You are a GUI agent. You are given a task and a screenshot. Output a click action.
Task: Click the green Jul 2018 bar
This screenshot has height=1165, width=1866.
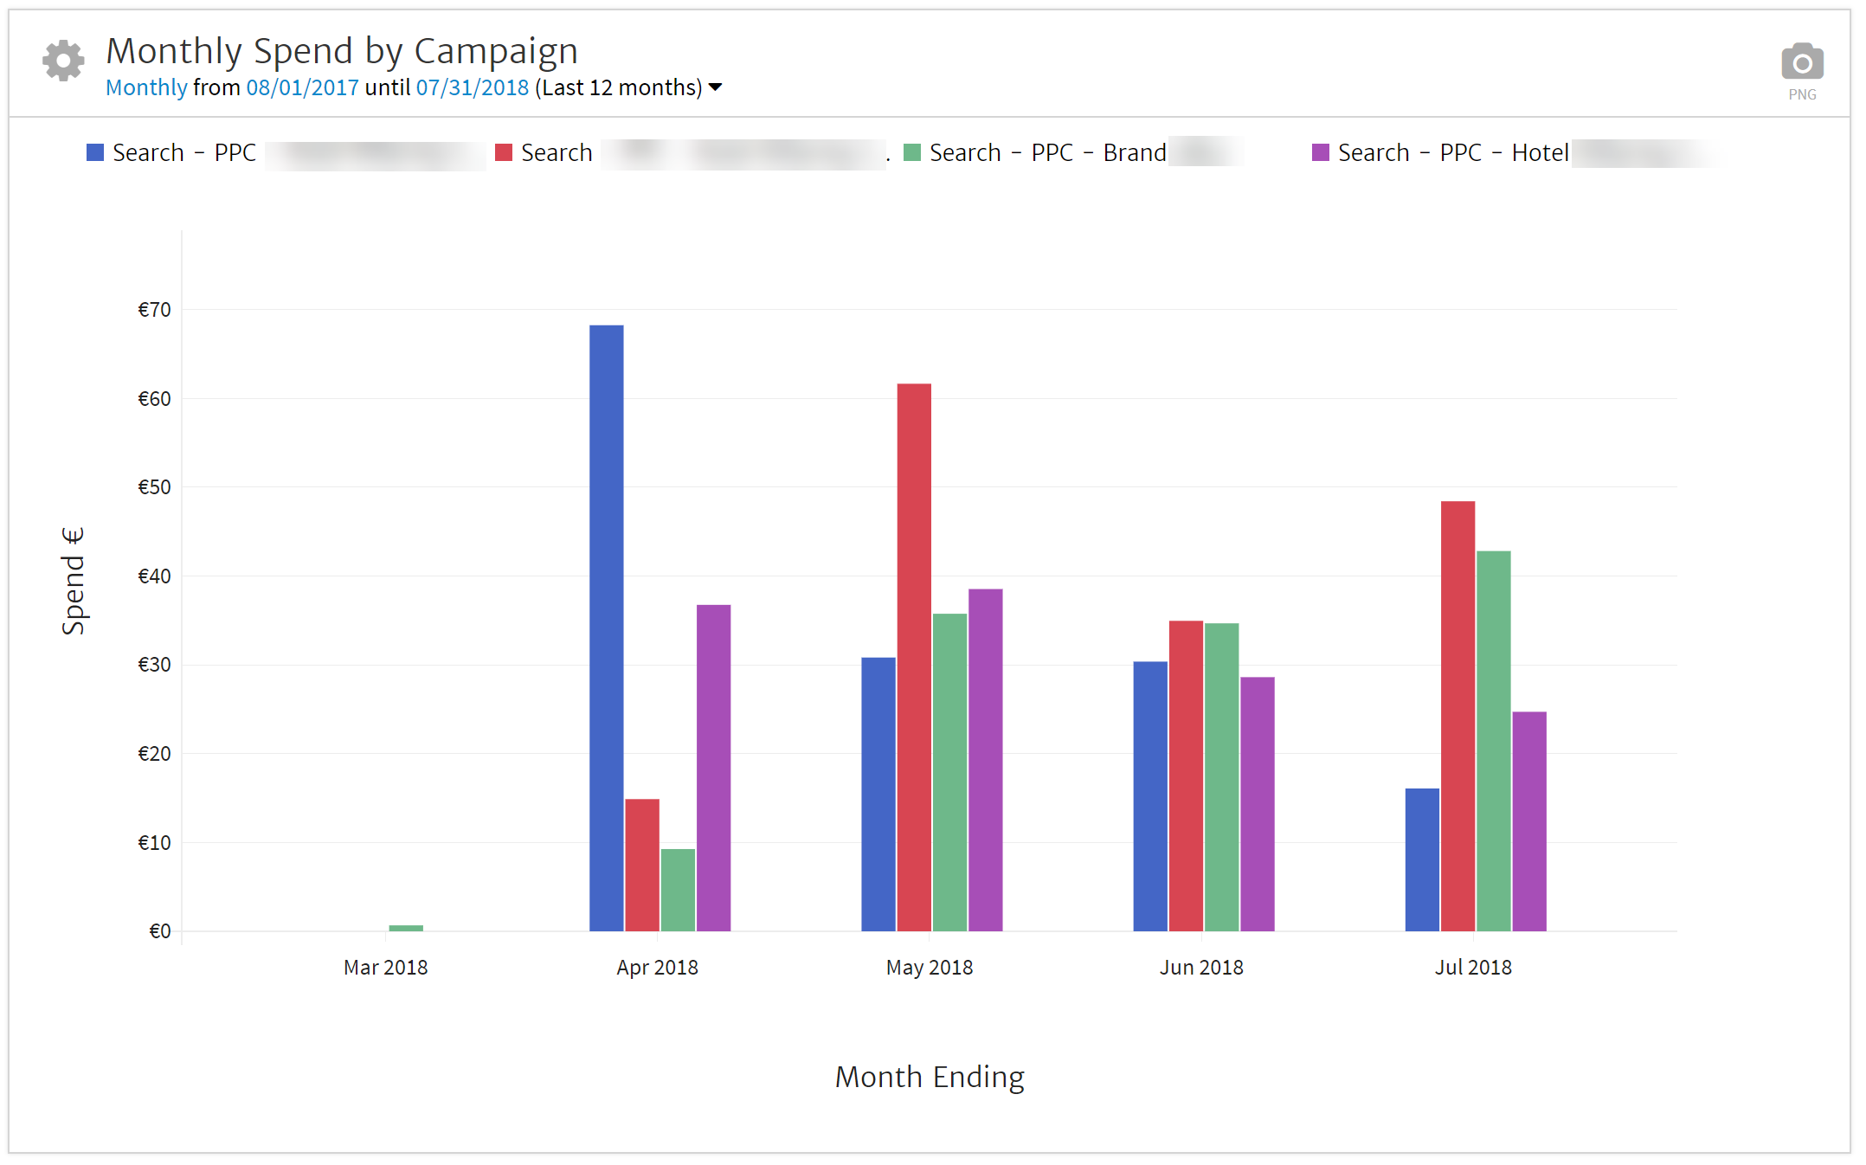pyautogui.click(x=1493, y=740)
